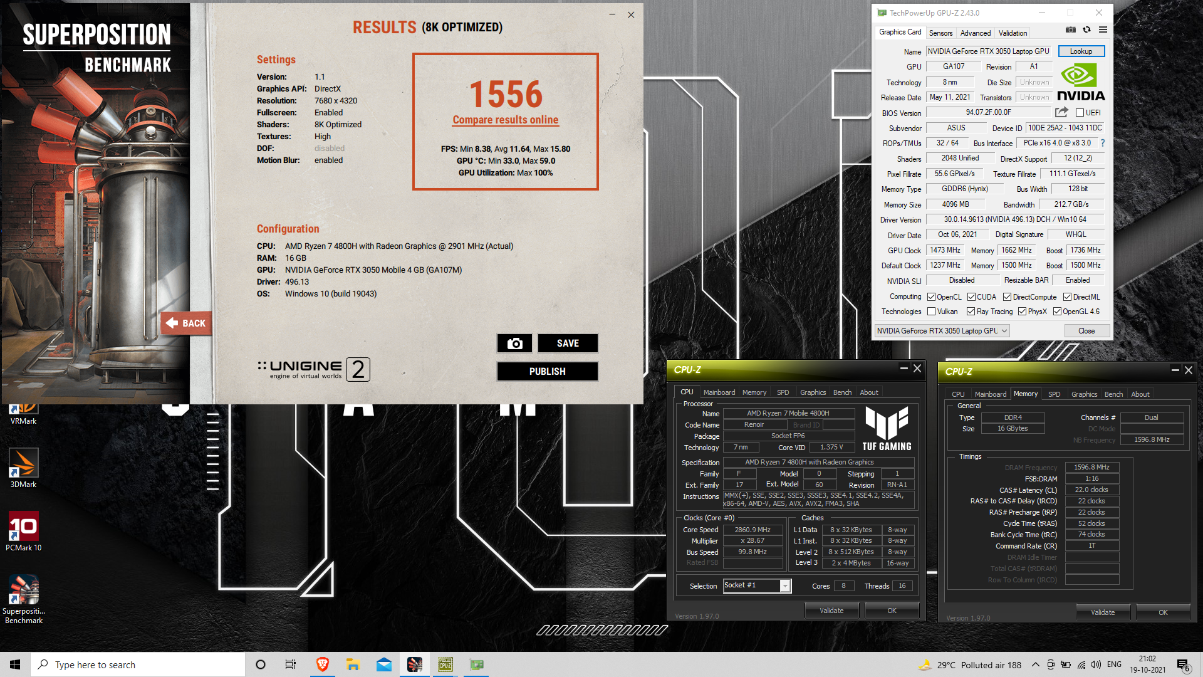This screenshot has width=1203, height=677.
Task: Switch to Advanced tab in GPU-Z
Action: tap(976, 33)
